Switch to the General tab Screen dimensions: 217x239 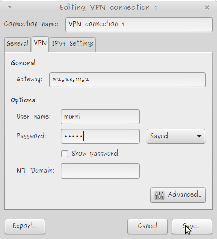(x=18, y=44)
